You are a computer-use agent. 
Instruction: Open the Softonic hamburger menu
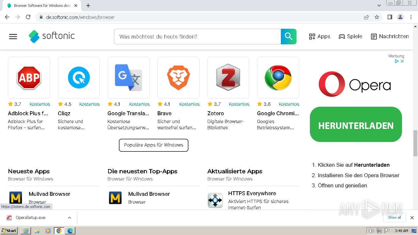point(13,37)
